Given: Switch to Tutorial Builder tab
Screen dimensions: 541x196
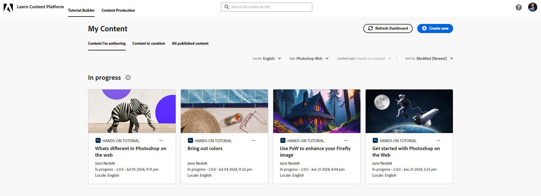Looking at the screenshot, I should [x=81, y=10].
